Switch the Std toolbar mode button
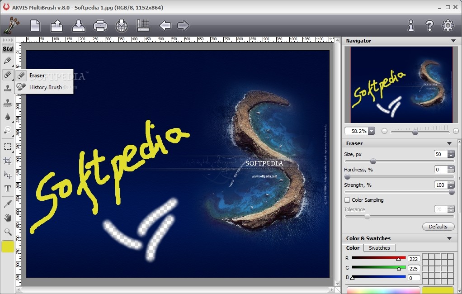Viewport: 462px width, 294px height. pyautogui.click(x=8, y=49)
